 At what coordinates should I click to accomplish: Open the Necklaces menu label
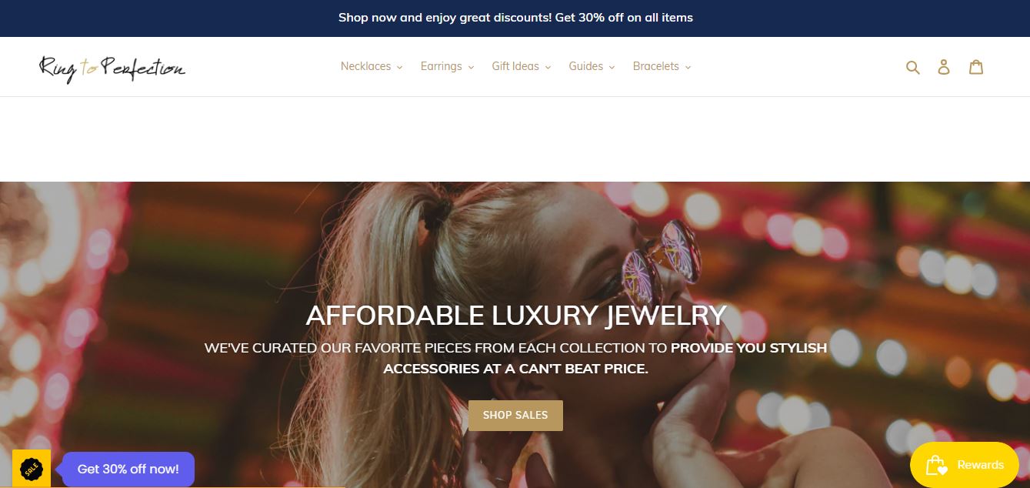(x=366, y=66)
